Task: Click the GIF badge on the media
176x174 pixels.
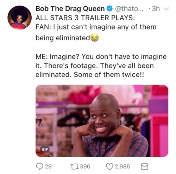Action: (45, 149)
